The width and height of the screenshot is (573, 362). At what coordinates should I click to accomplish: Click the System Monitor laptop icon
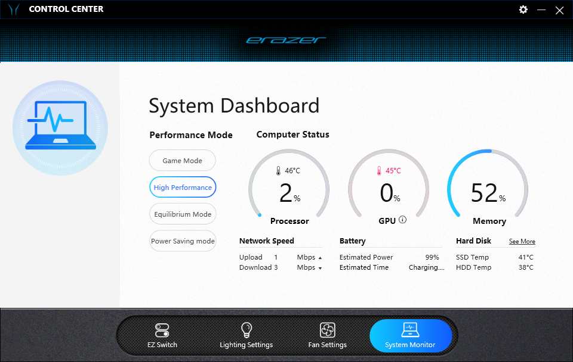click(410, 330)
